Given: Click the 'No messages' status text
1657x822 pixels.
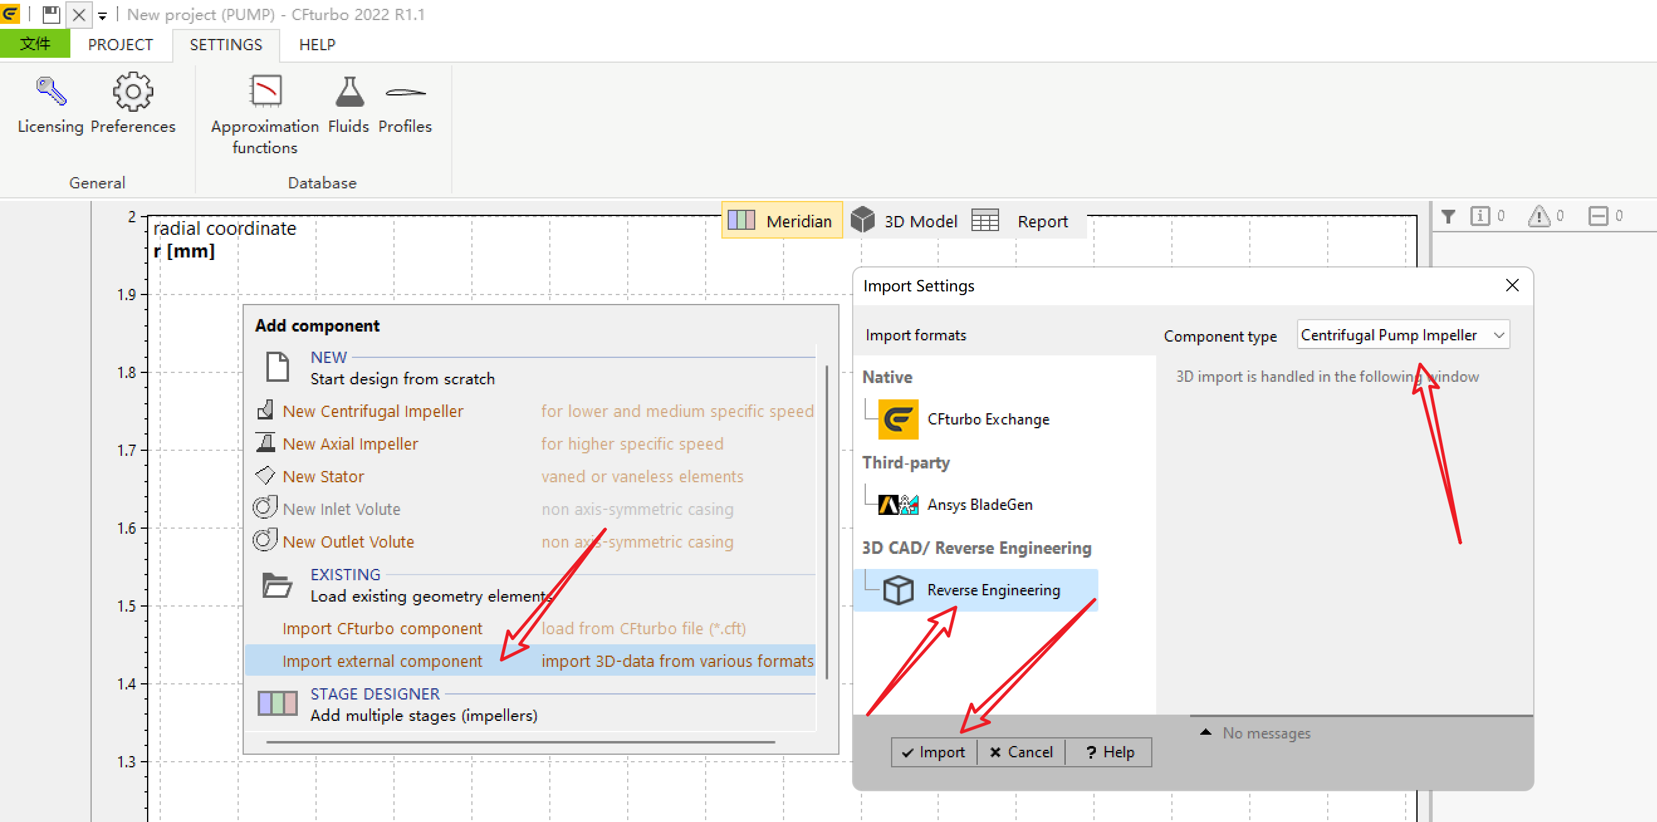Looking at the screenshot, I should pyautogui.click(x=1266, y=733).
